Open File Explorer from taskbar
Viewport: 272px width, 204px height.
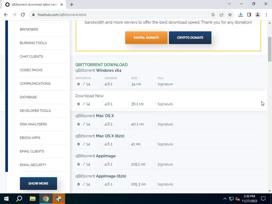pyautogui.click(x=32, y=199)
